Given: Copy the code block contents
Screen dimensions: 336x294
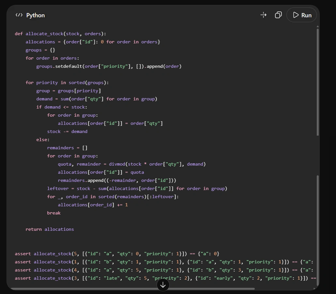Looking at the screenshot, I should point(278,15).
